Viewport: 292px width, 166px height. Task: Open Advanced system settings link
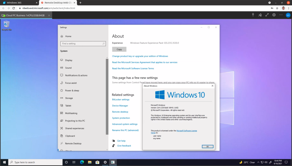pos(125,124)
